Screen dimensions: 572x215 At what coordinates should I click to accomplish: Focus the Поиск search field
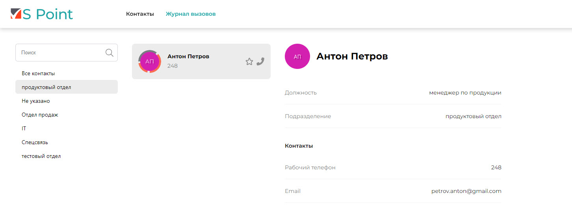[x=61, y=53]
